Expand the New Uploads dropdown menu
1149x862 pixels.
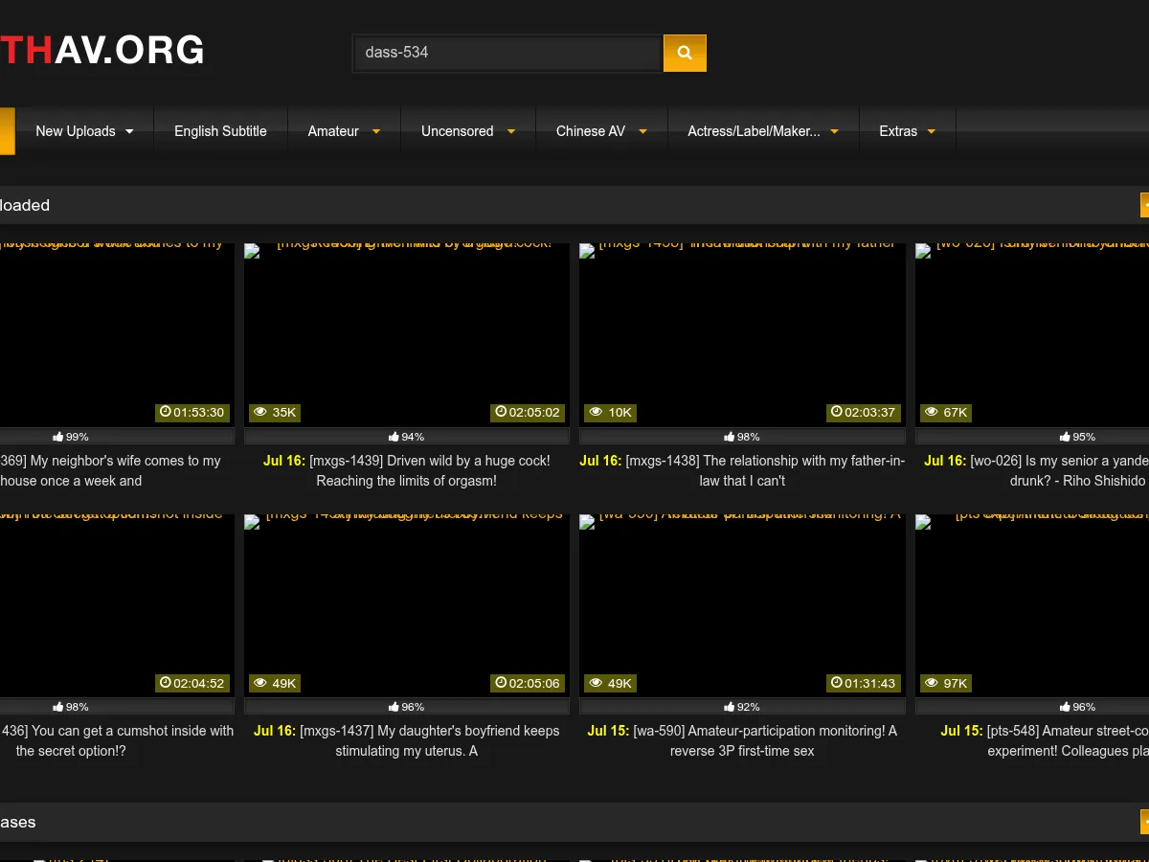click(x=85, y=131)
